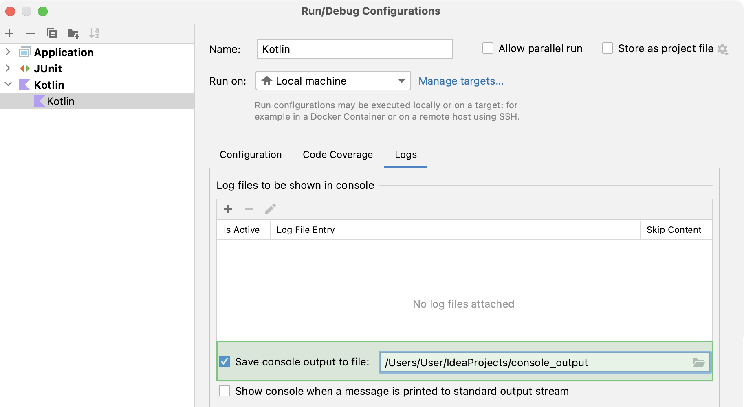Click the create new folder icon

pos(73,33)
